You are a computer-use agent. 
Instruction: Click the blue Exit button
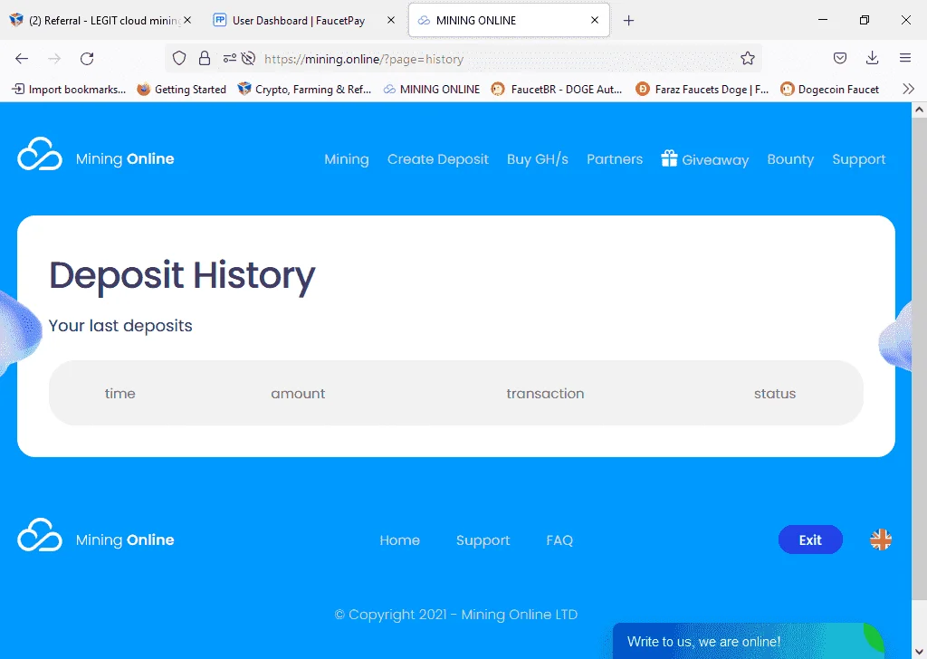click(x=810, y=540)
